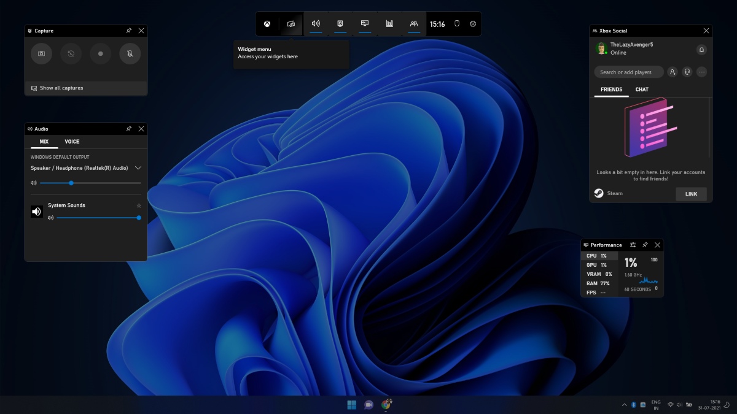737x414 pixels.
Task: Open notifications bell in Xbox Social
Action: pos(701,50)
